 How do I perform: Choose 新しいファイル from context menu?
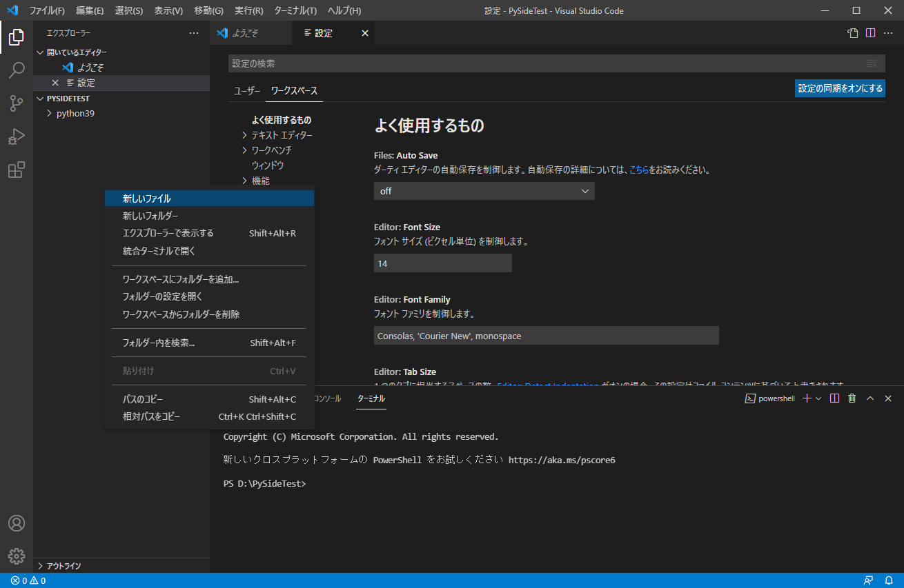click(x=209, y=198)
